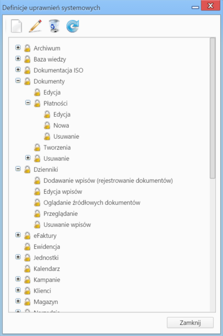
Task: Select the Nowa permission under Płatności
Action: pos(61,126)
